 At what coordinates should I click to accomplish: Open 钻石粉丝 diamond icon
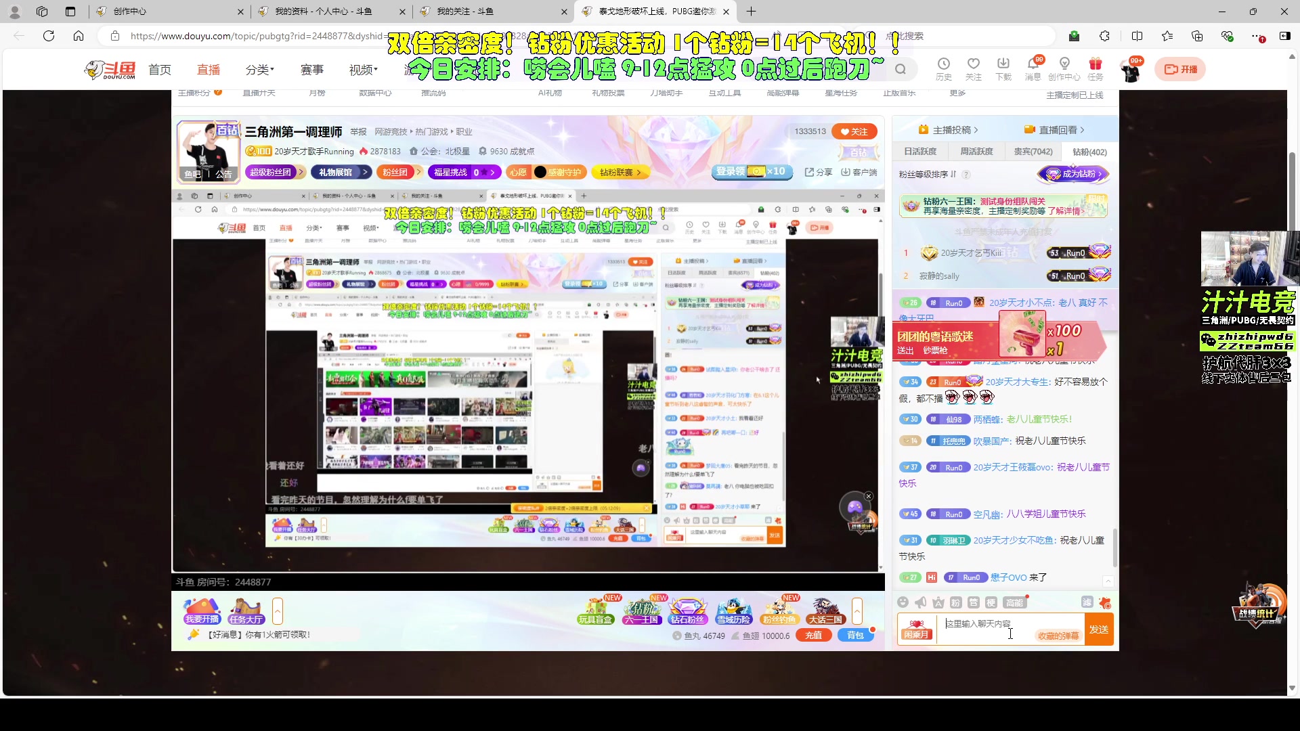click(x=687, y=611)
